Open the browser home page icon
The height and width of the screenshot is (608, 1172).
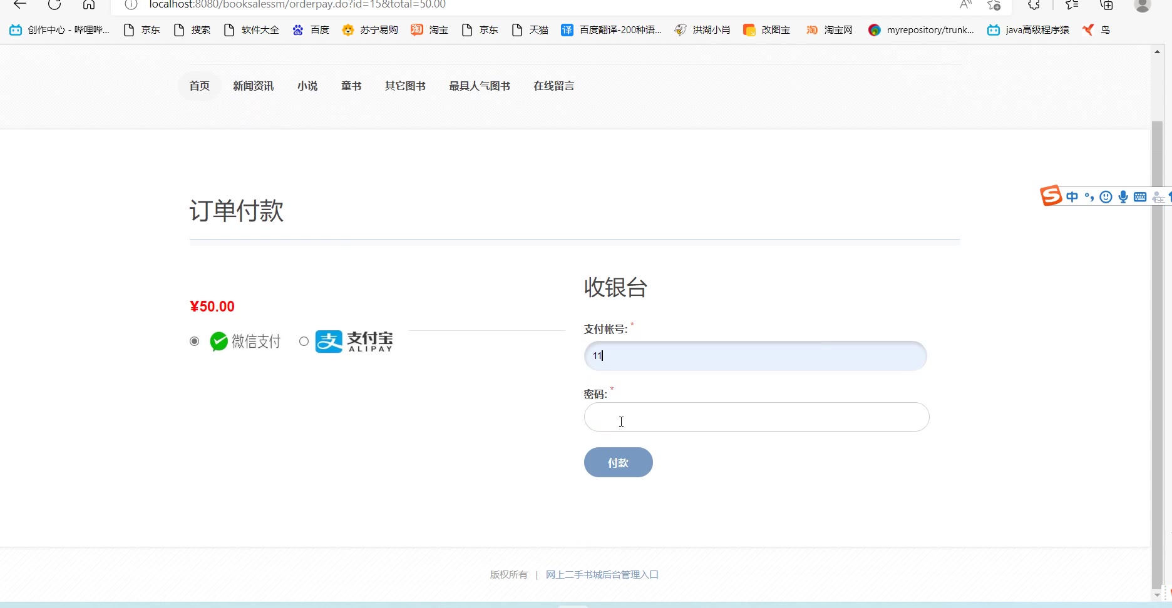(x=89, y=4)
